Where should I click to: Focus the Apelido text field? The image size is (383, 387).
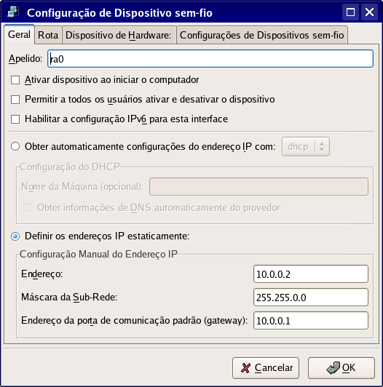click(x=210, y=59)
